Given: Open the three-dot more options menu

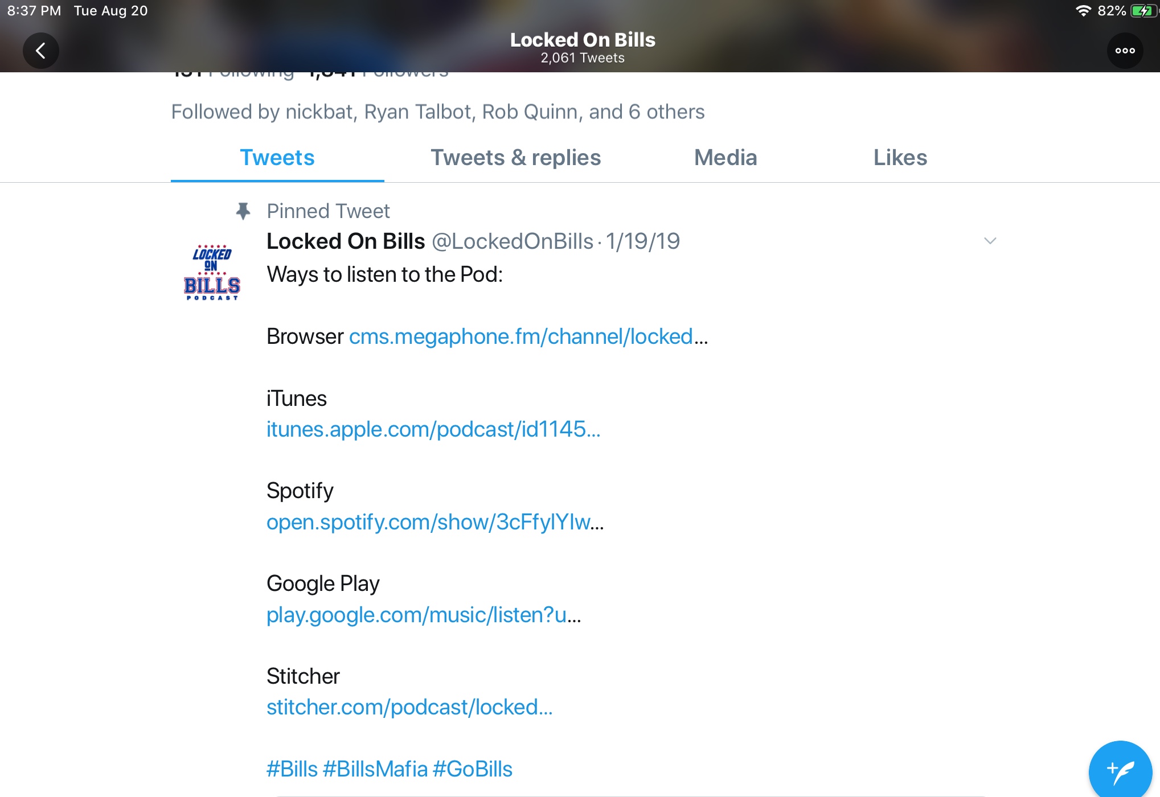Looking at the screenshot, I should [x=1125, y=51].
